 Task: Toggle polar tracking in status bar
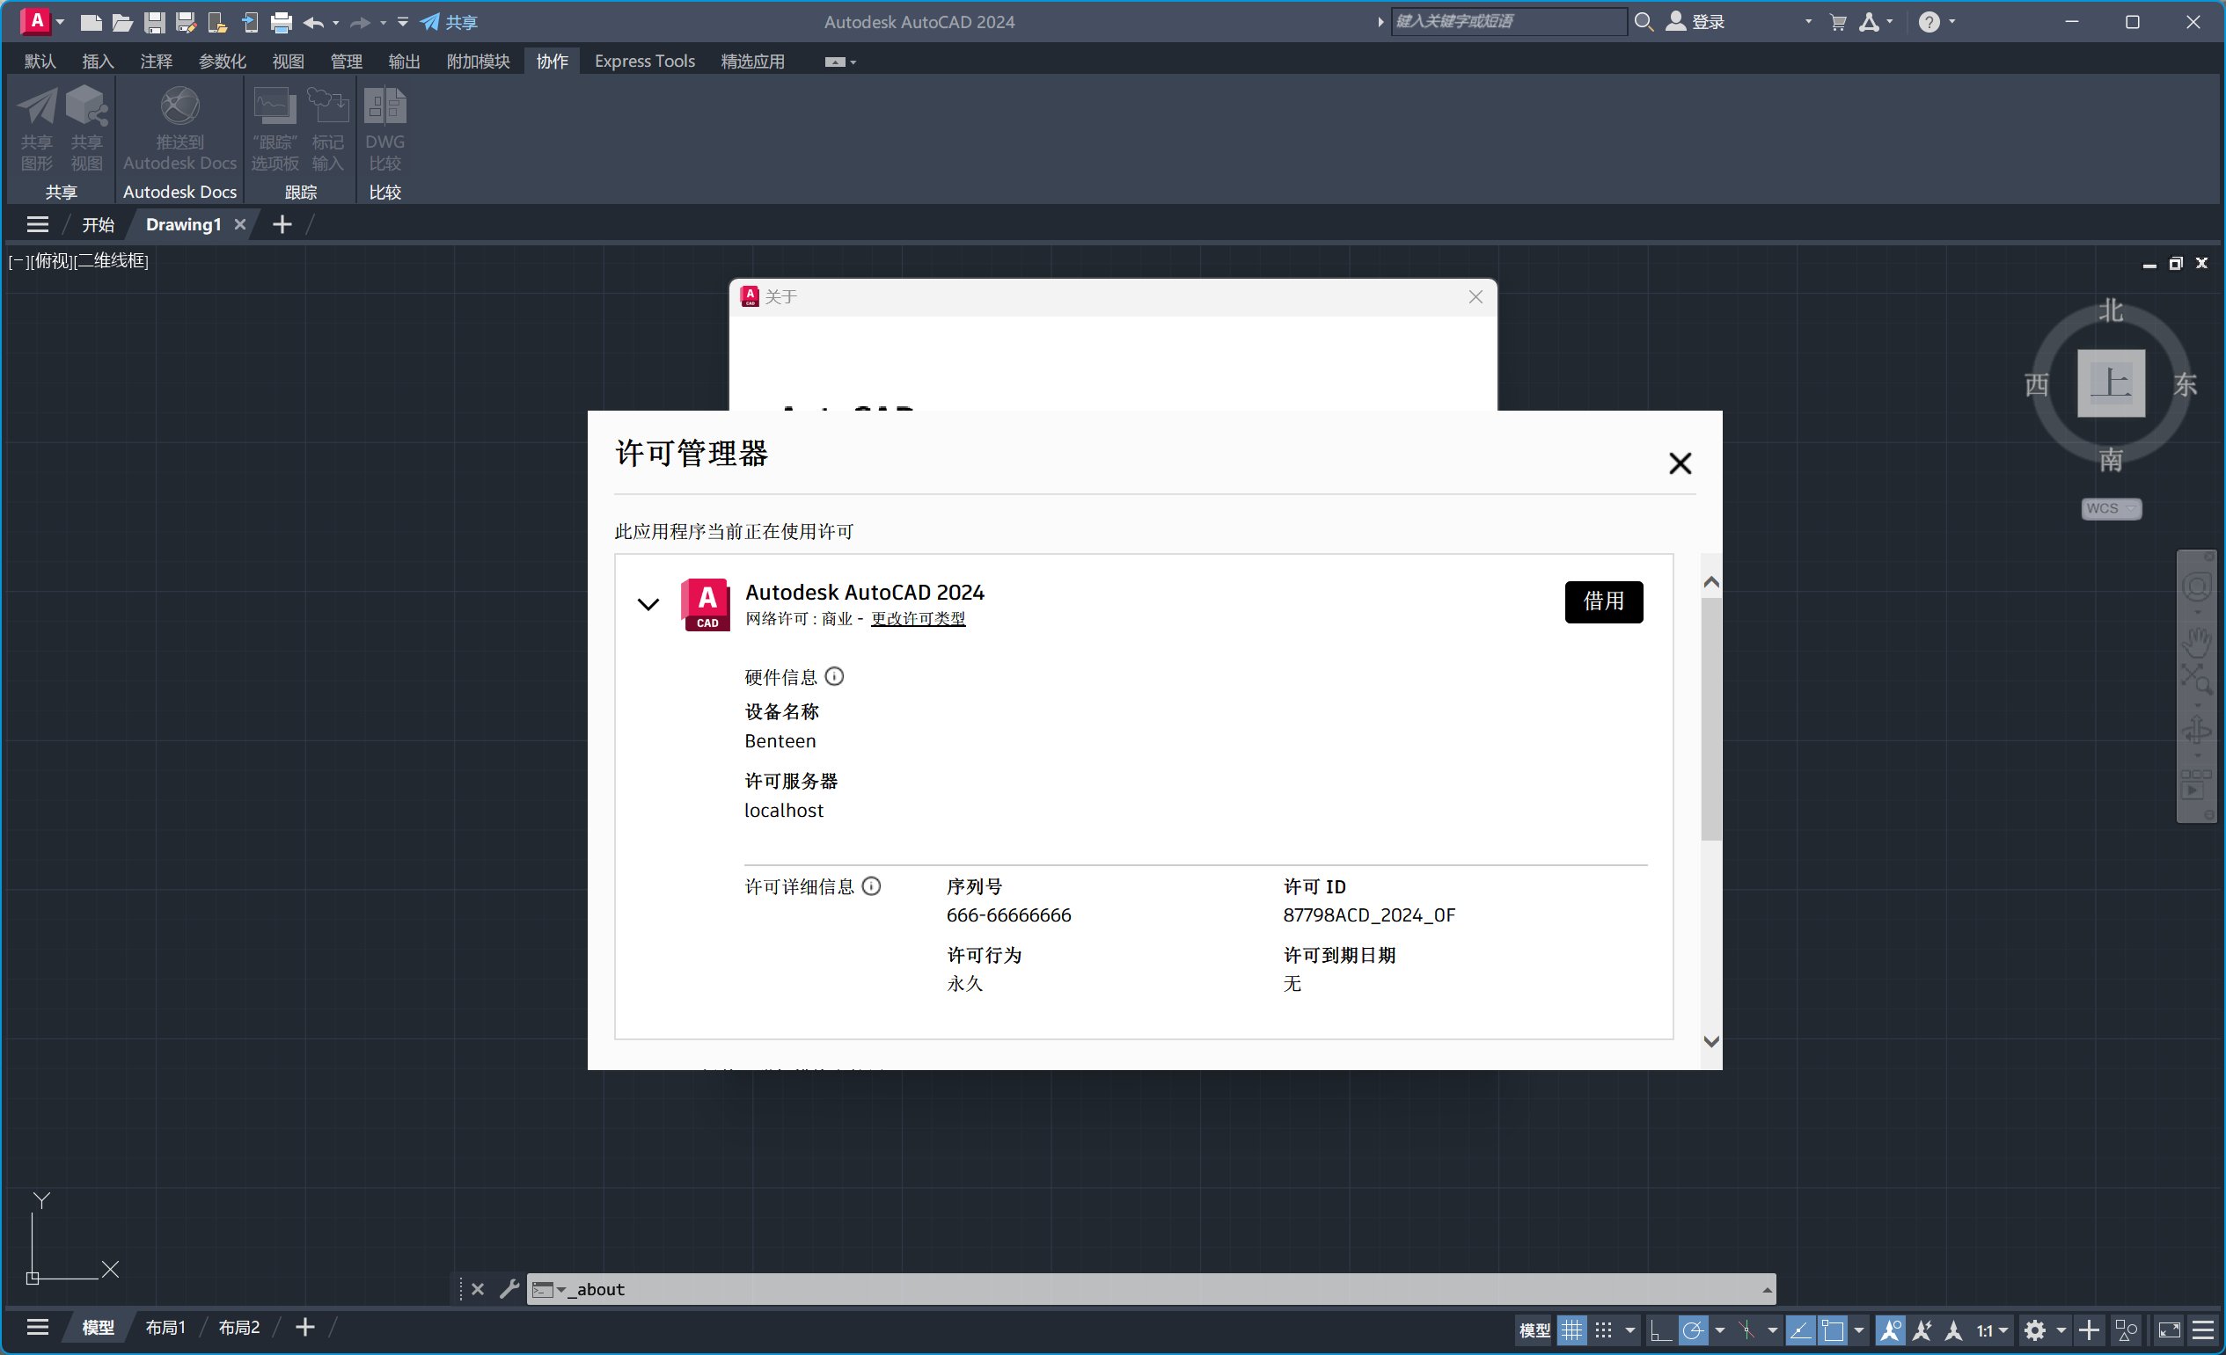tap(1694, 1330)
